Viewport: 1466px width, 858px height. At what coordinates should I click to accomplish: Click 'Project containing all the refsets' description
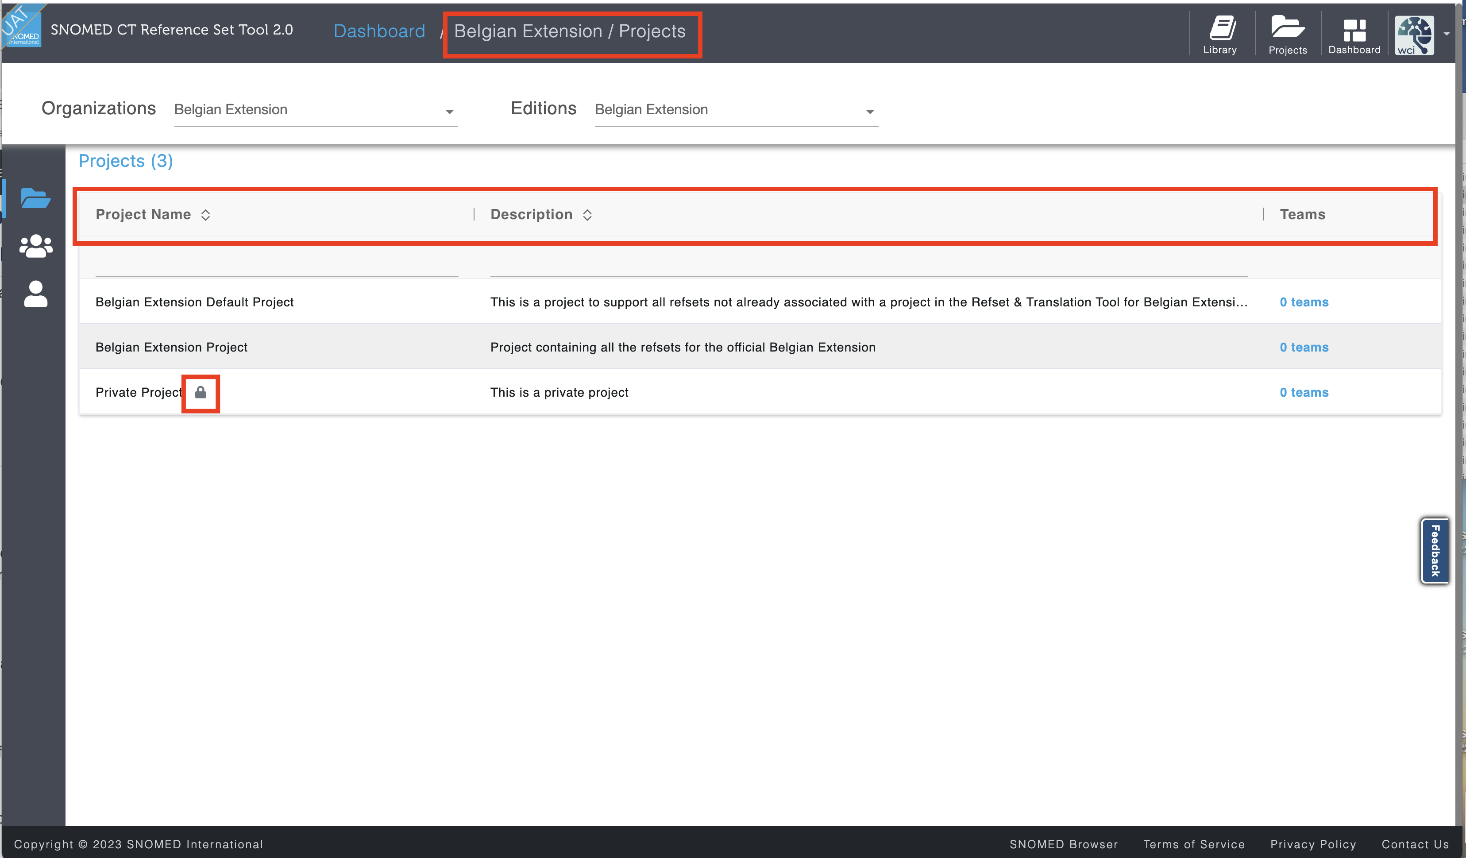point(683,347)
